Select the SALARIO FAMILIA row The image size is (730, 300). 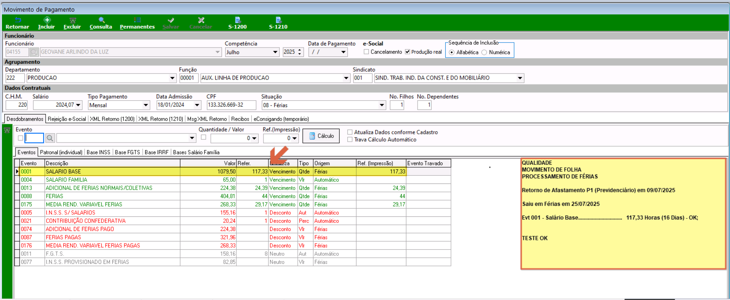click(x=233, y=180)
